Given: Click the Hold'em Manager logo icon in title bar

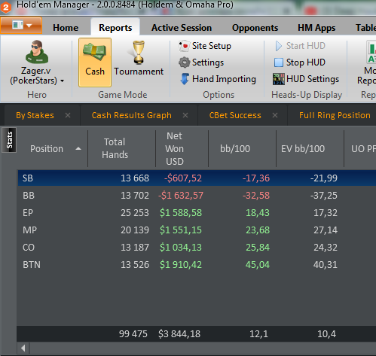Looking at the screenshot, I should 6,7.
